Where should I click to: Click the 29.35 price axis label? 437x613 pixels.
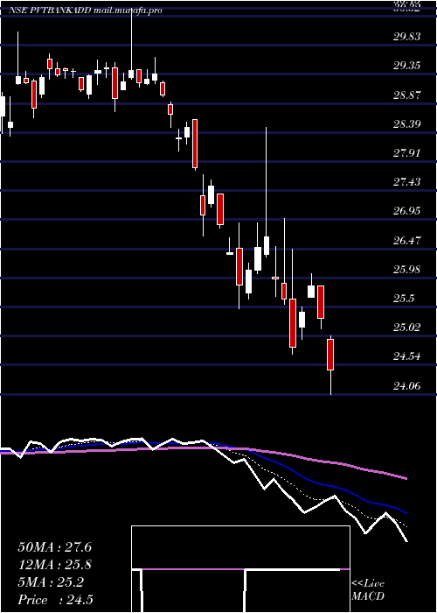[406, 66]
